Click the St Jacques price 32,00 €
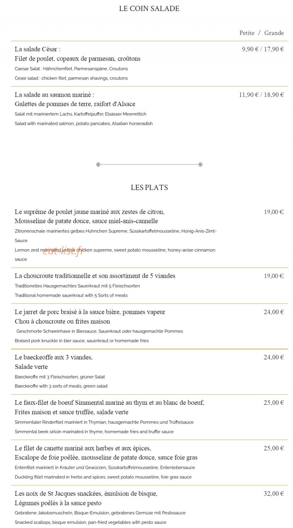 pyautogui.click(x=274, y=494)
